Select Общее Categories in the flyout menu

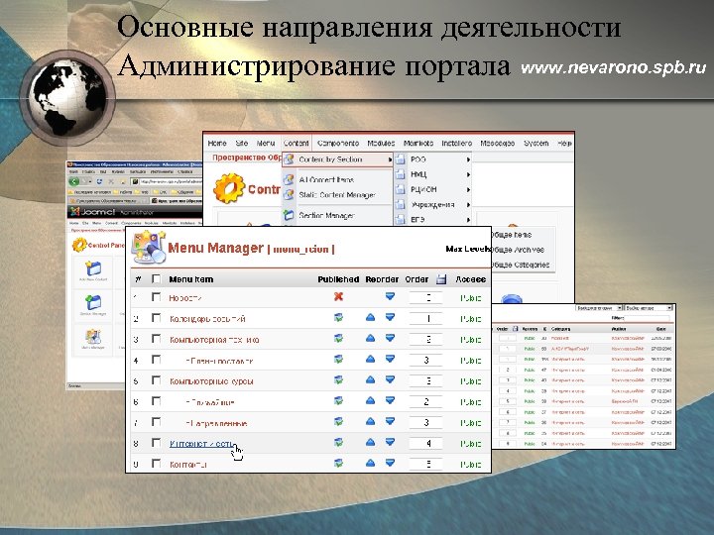520,265
